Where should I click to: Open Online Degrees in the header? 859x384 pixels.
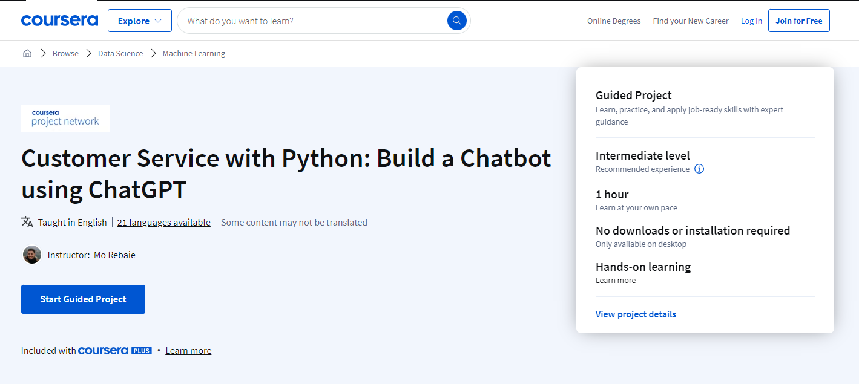coord(614,21)
